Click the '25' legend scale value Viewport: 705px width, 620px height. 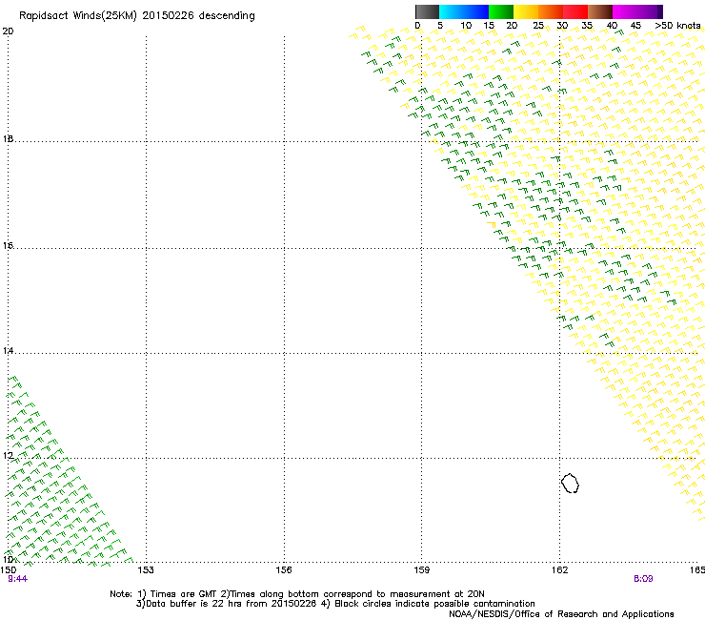pos(538,26)
